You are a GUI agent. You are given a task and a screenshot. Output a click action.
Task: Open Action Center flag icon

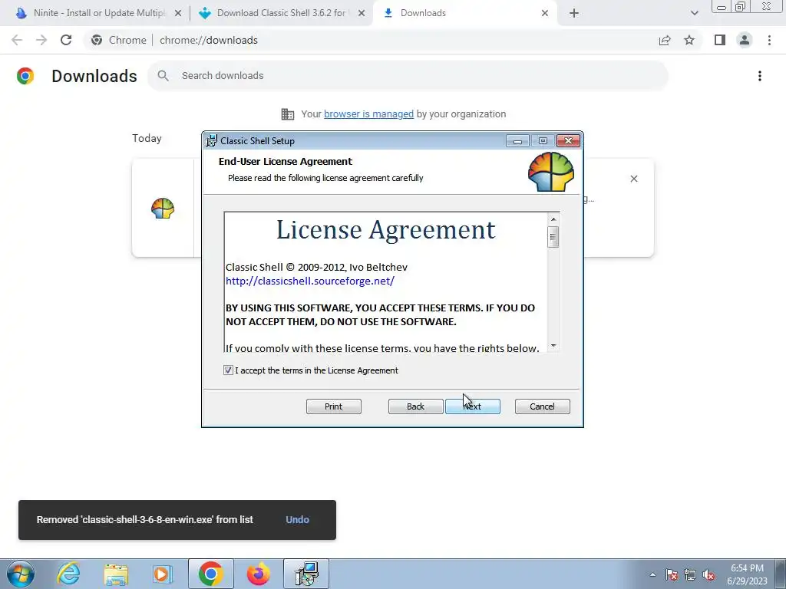[672, 575]
